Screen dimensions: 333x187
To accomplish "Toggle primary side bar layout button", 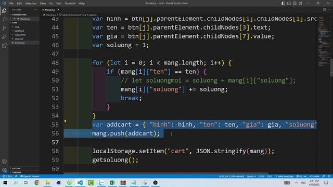I will (283, 3).
